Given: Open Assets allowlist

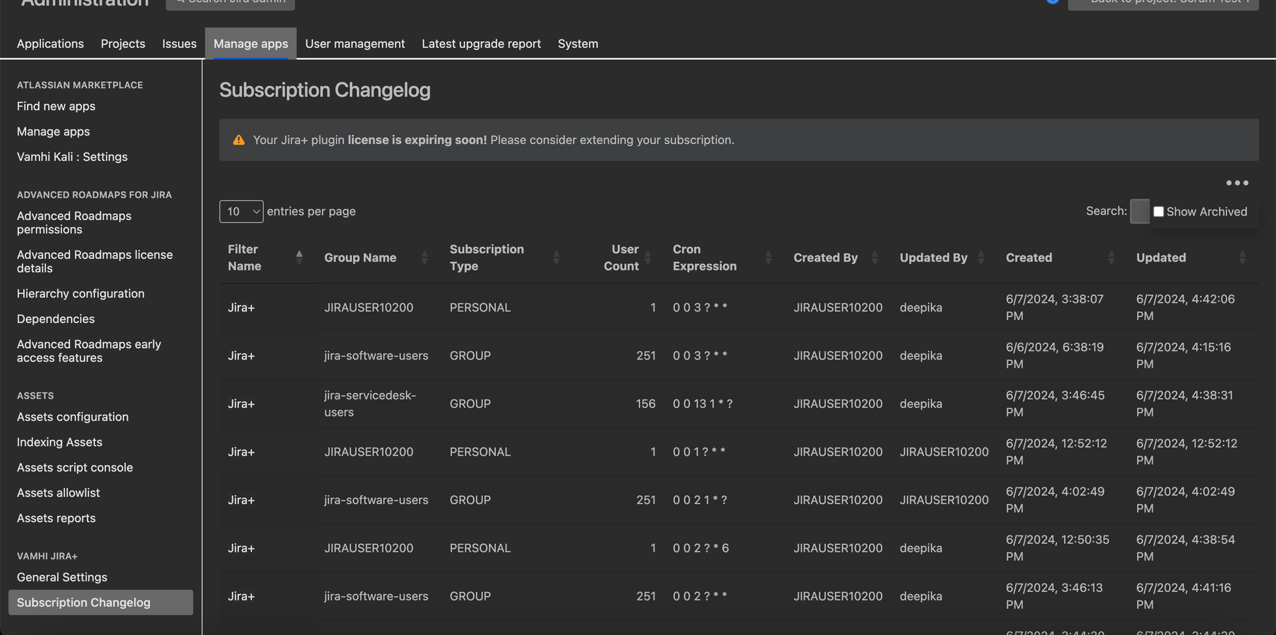Looking at the screenshot, I should [x=59, y=493].
